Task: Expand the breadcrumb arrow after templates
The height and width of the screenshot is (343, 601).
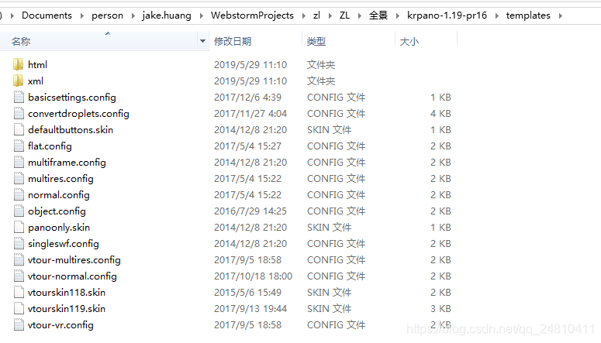Action: pos(561,15)
